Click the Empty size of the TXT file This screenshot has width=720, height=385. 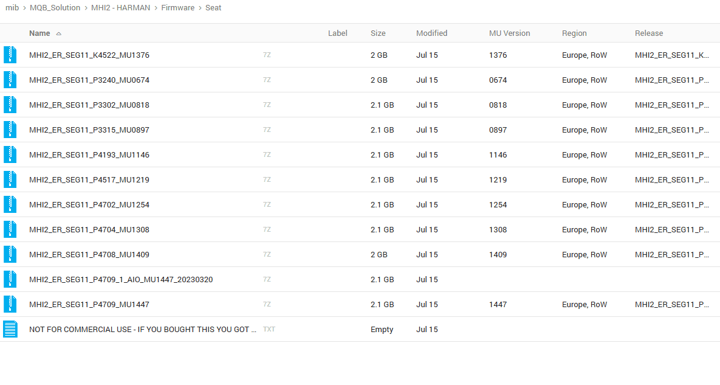(382, 330)
